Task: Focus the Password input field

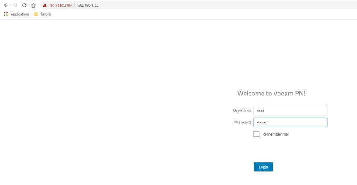Action: pos(291,123)
